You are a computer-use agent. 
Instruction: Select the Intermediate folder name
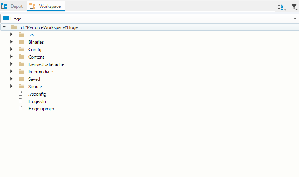pyautogui.click(x=41, y=72)
